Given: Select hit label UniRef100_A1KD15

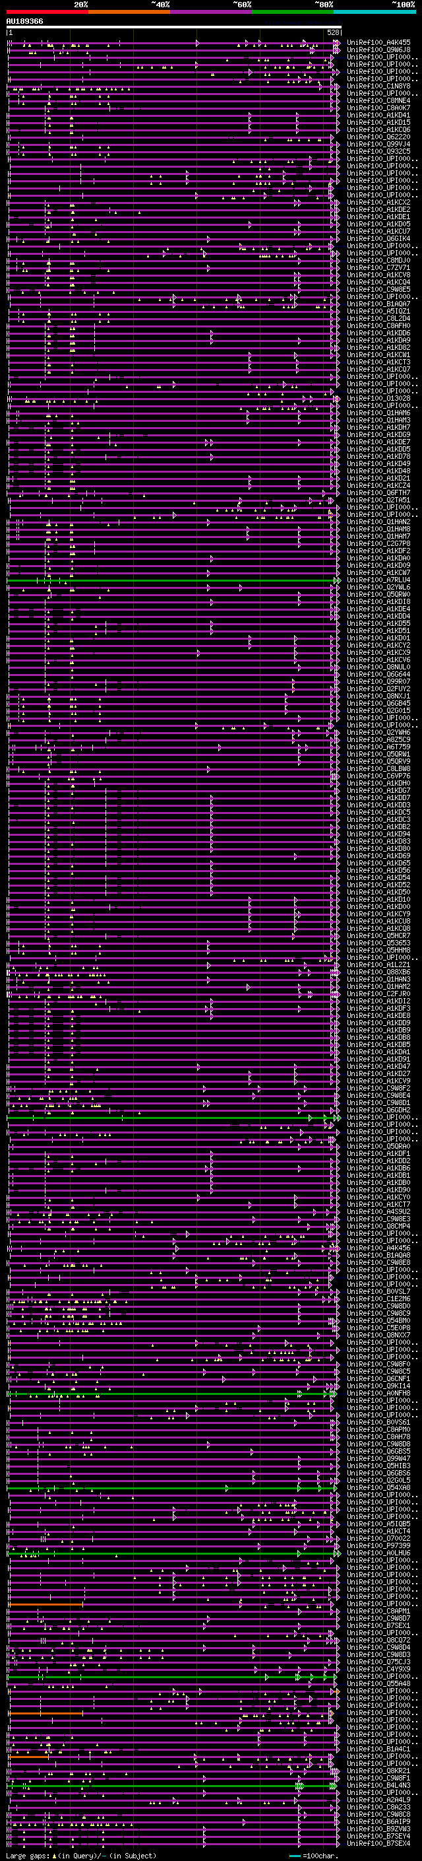Looking at the screenshot, I should (378, 123).
